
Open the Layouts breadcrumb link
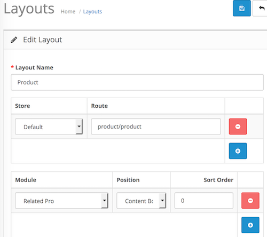pyautogui.click(x=92, y=12)
